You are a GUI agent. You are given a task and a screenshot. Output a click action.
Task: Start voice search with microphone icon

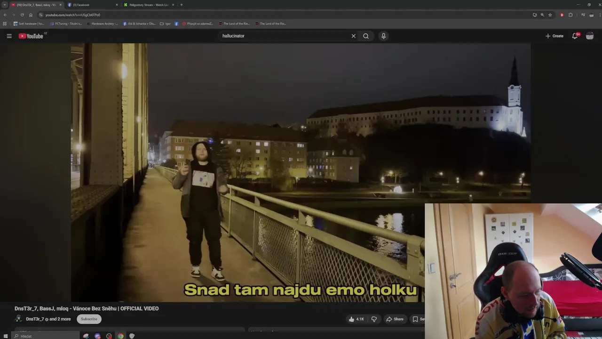point(383,36)
